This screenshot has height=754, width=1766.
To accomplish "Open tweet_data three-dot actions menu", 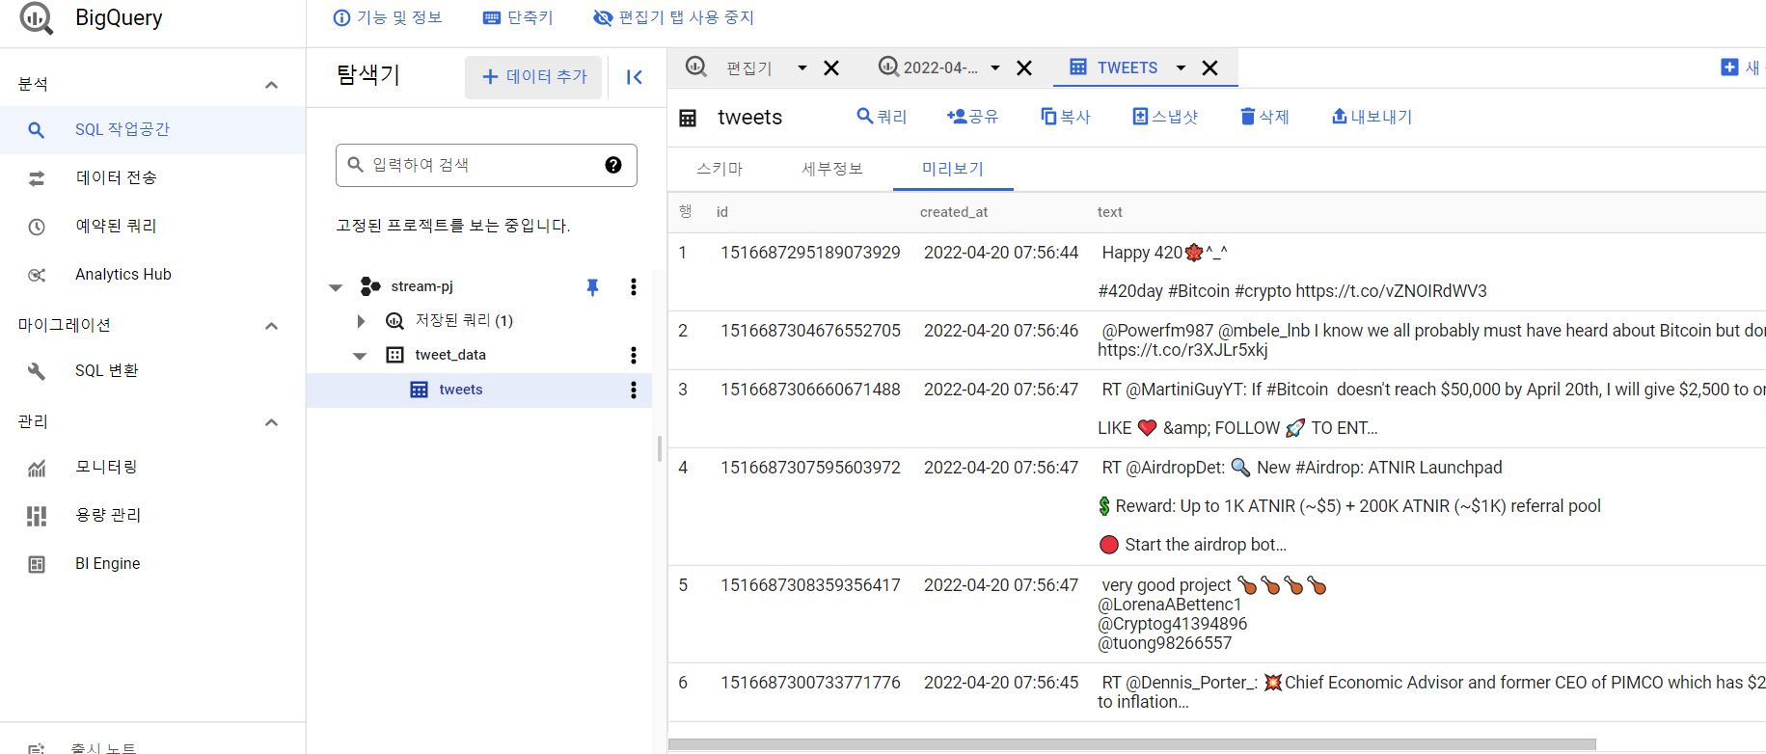I will 634,355.
